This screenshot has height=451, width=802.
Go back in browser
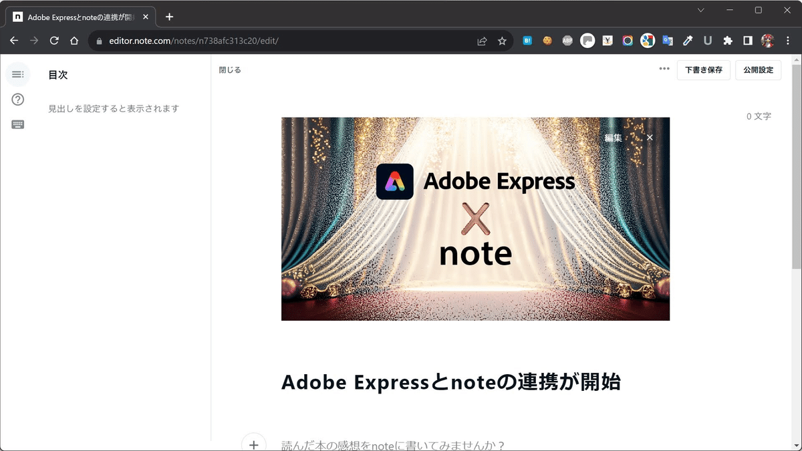14,41
